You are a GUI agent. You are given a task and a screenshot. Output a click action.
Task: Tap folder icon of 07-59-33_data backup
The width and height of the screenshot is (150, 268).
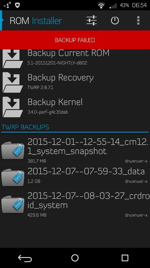pyautogui.click(x=13, y=177)
